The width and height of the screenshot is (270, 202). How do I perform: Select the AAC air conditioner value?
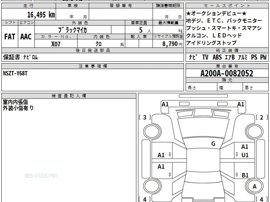pos(26,37)
